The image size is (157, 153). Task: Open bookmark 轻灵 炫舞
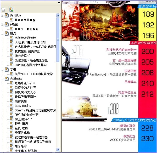(x=21, y=128)
